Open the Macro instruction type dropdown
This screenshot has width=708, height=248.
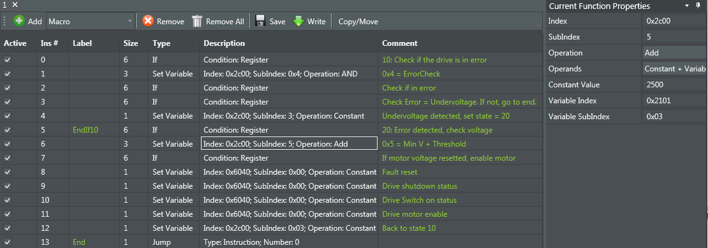pyautogui.click(x=91, y=21)
